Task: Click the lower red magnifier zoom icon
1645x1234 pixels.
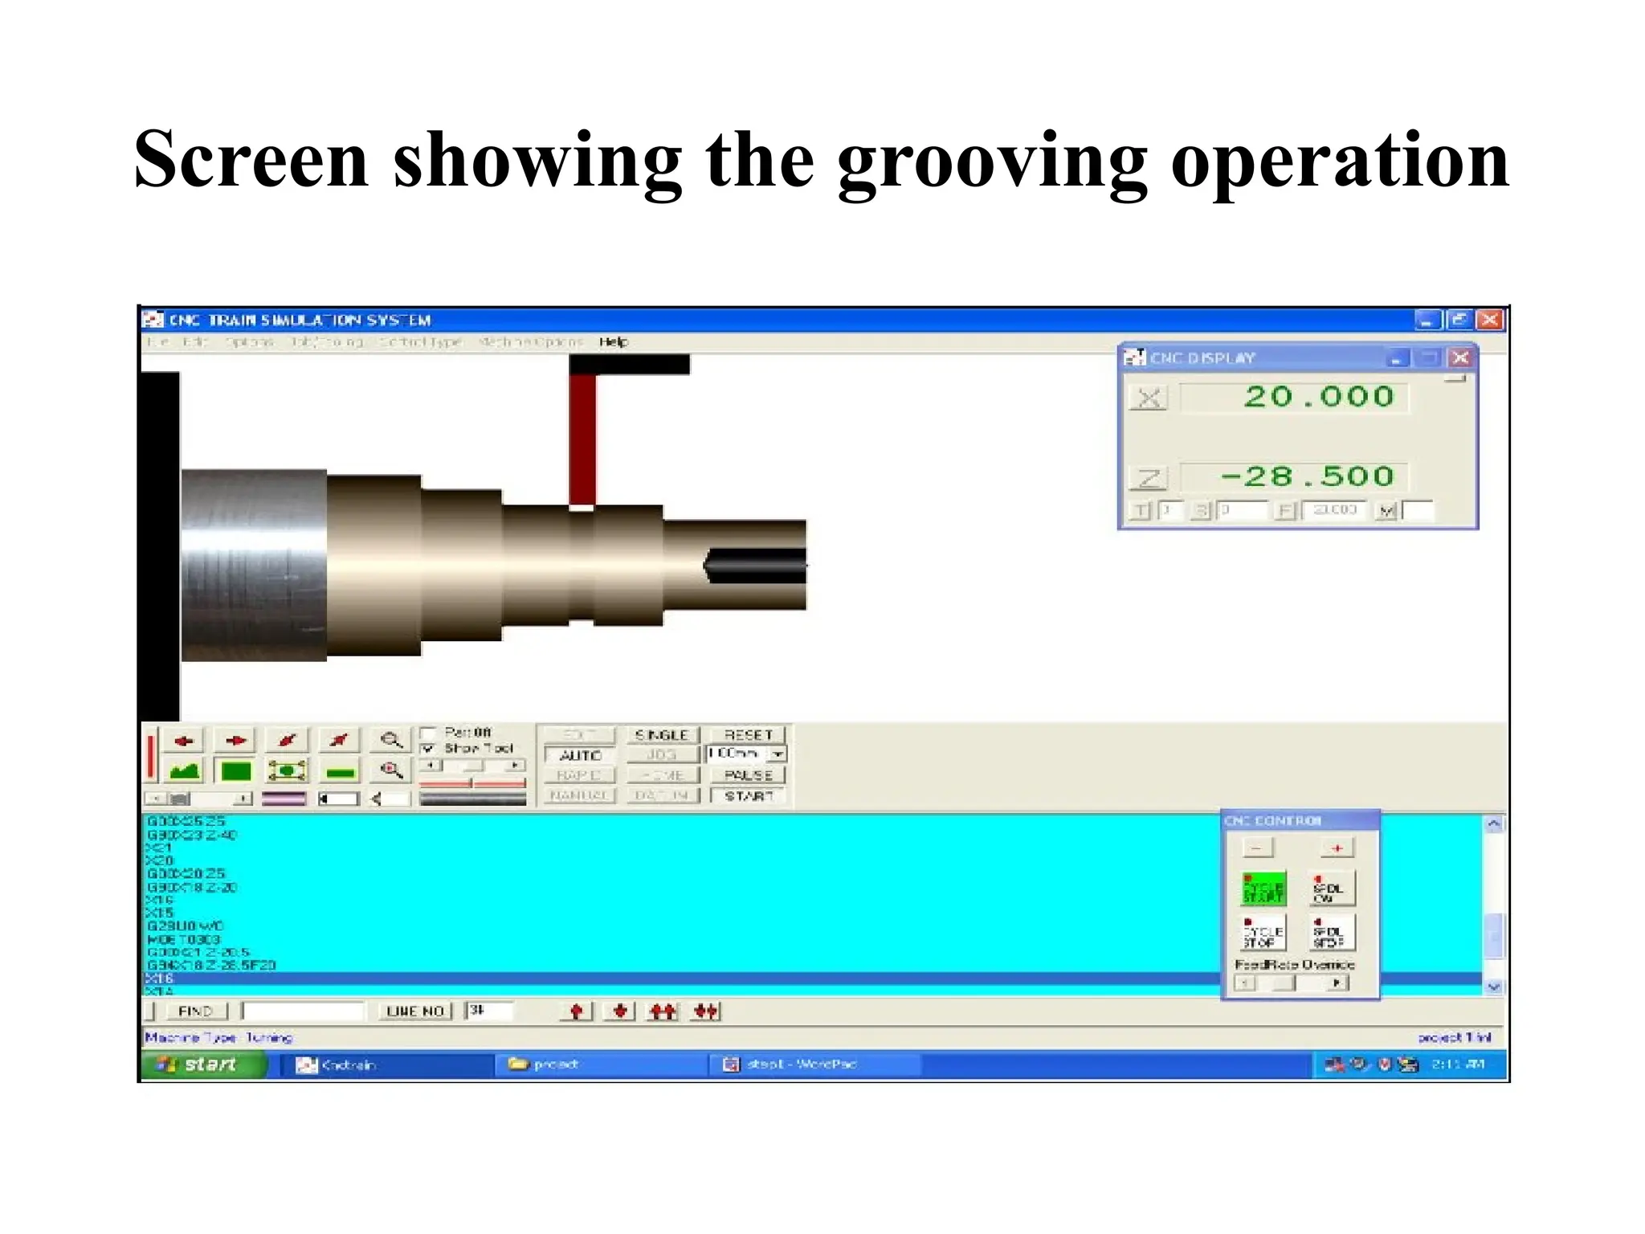Action: click(391, 771)
